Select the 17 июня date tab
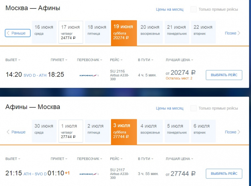The image size is (251, 186). [x=71, y=32]
